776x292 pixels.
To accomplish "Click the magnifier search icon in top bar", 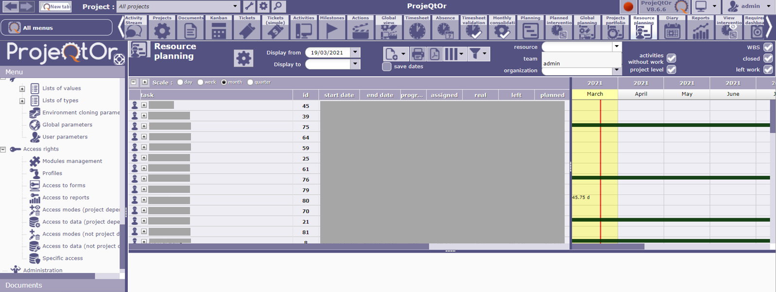I will click(x=278, y=6).
